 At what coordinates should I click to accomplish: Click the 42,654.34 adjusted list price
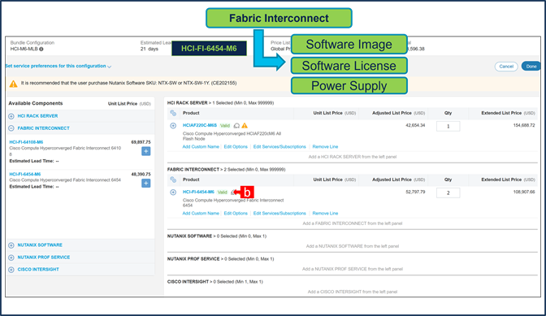[415, 125]
